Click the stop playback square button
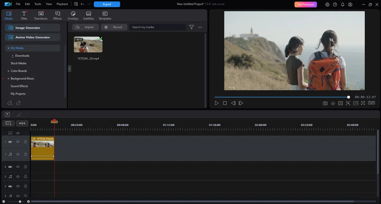Viewport: 381px width, 204px height. coord(225,103)
